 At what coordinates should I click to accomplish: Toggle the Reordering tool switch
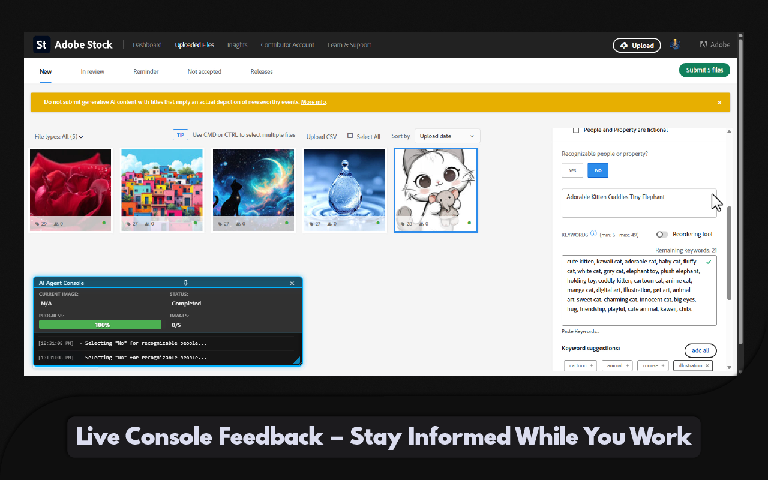click(x=662, y=235)
